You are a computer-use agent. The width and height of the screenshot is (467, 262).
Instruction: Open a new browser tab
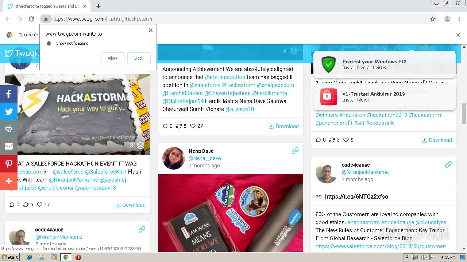[99, 6]
